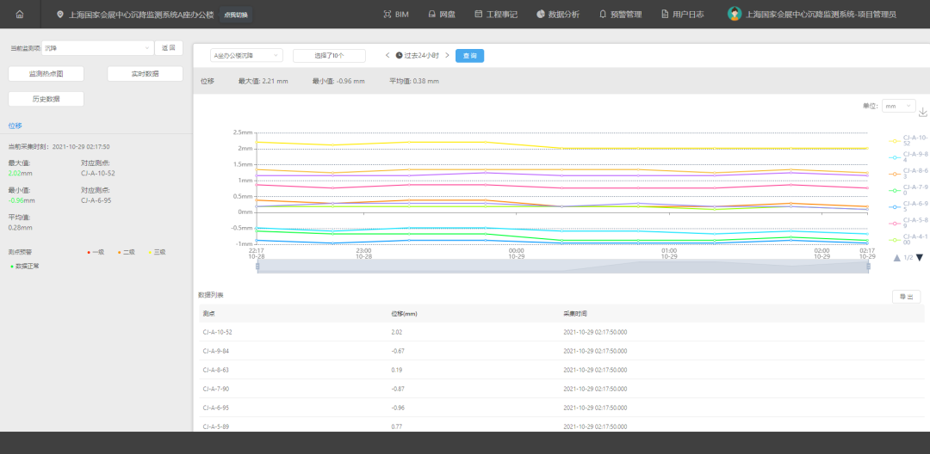This screenshot has height=454, width=930.
Task: Open the 历史数据 view
Action: [46, 99]
